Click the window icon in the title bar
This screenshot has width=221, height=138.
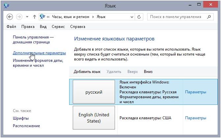tap(7, 5)
